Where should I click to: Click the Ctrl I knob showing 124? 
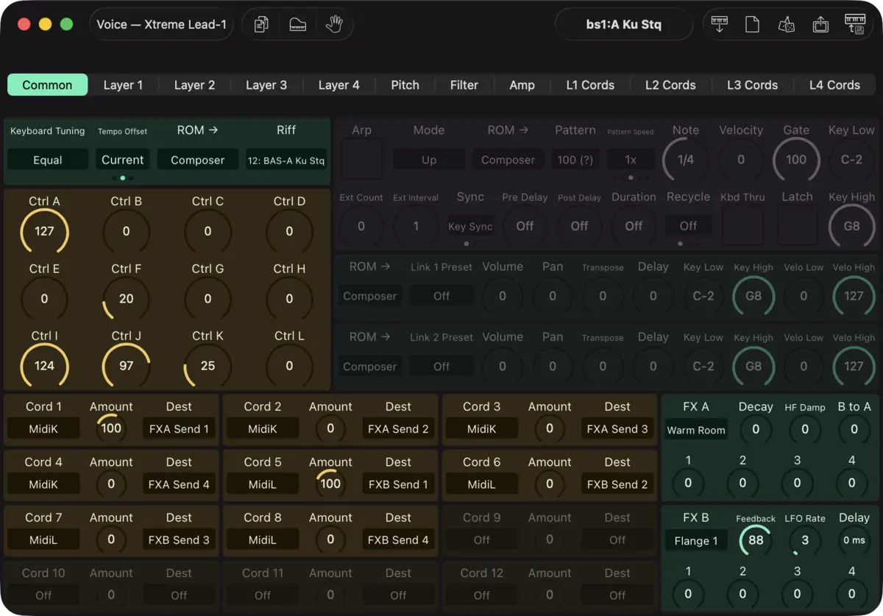44,365
